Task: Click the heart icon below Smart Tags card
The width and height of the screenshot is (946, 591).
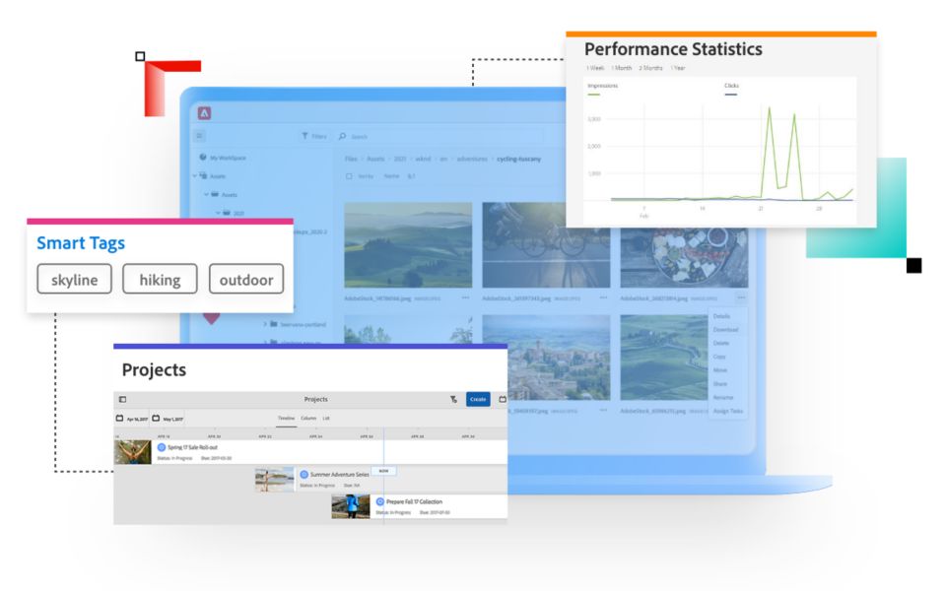Action: click(x=211, y=318)
